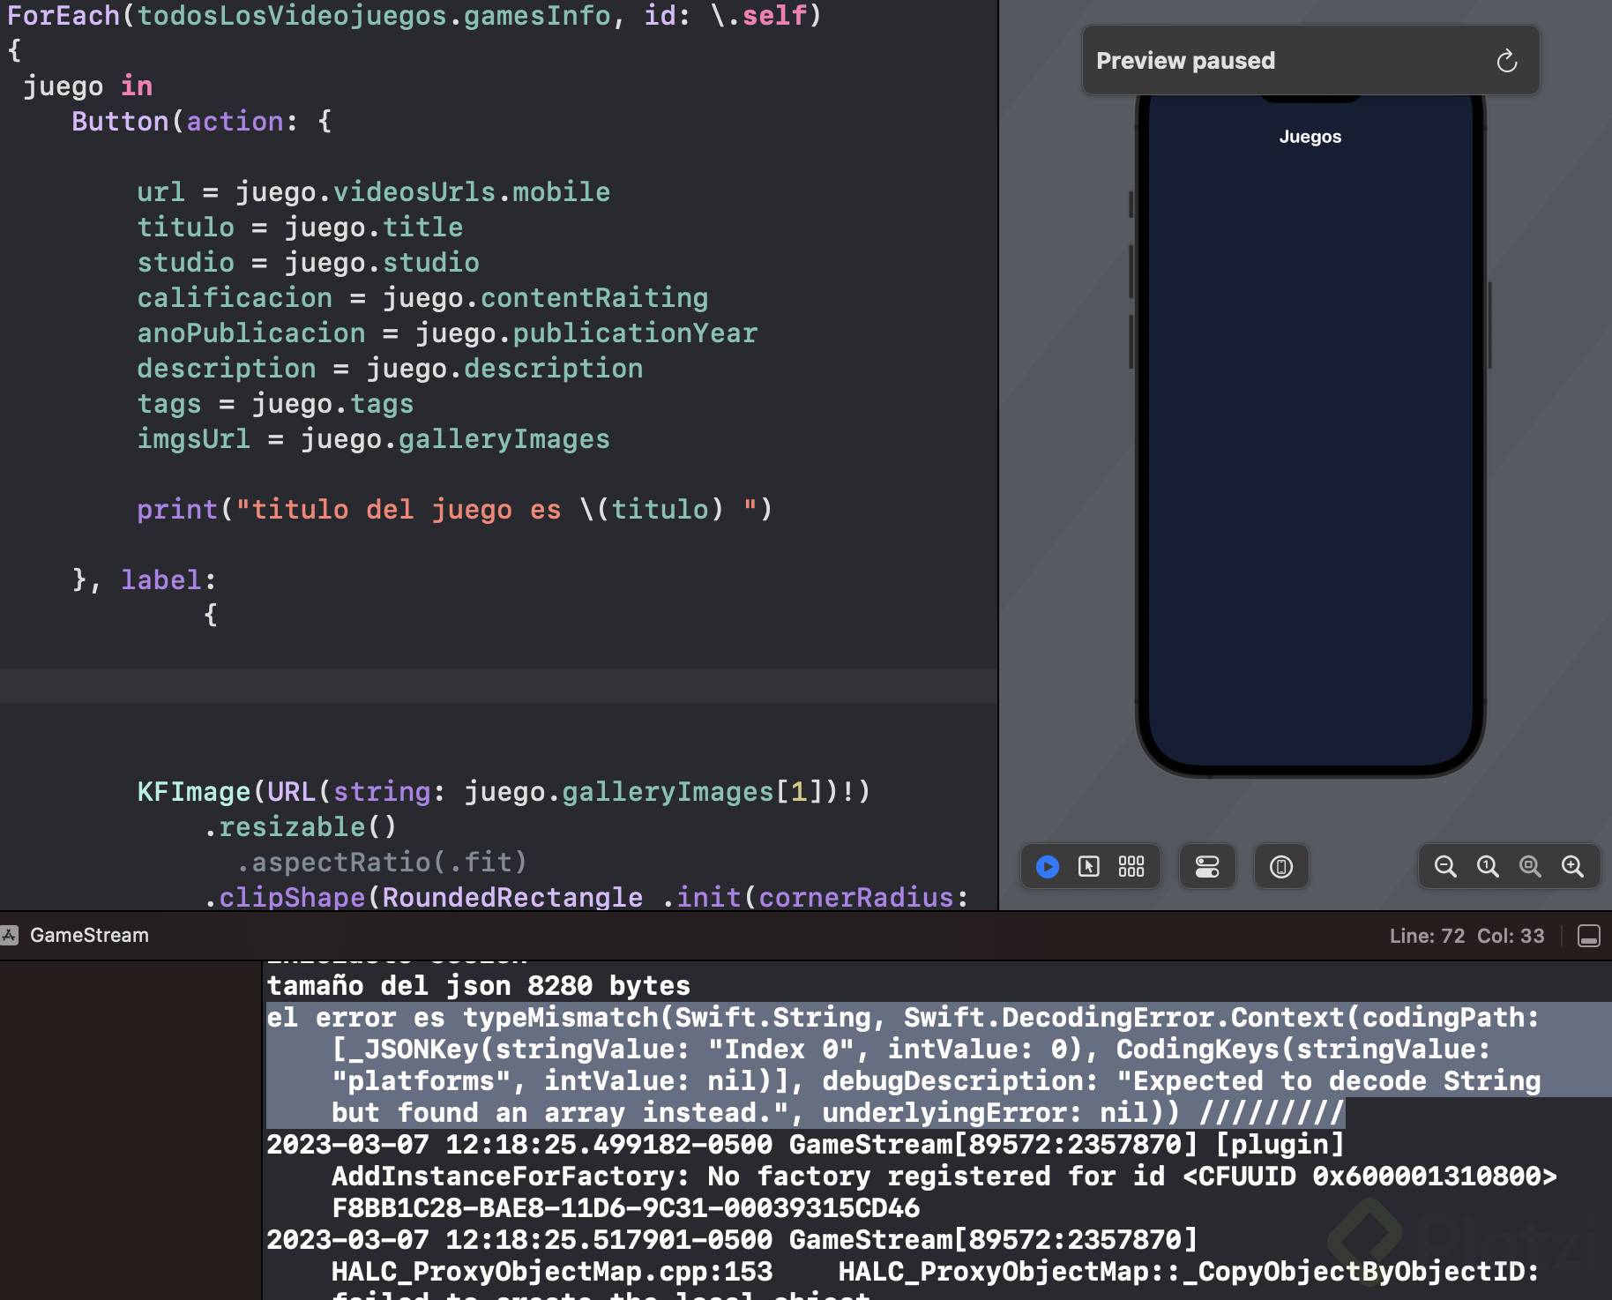Click the GameStream app icon in the debug bar
Image resolution: width=1612 pixels, height=1300 pixels.
[x=10, y=936]
